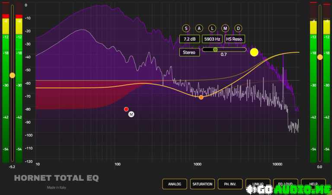The height and width of the screenshot is (195, 332).
Task: Solo the band with the S circle
Action: 186,29
